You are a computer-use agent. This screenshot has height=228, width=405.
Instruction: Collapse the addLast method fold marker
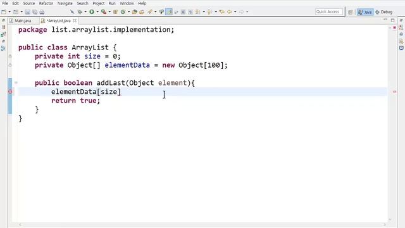[16, 83]
